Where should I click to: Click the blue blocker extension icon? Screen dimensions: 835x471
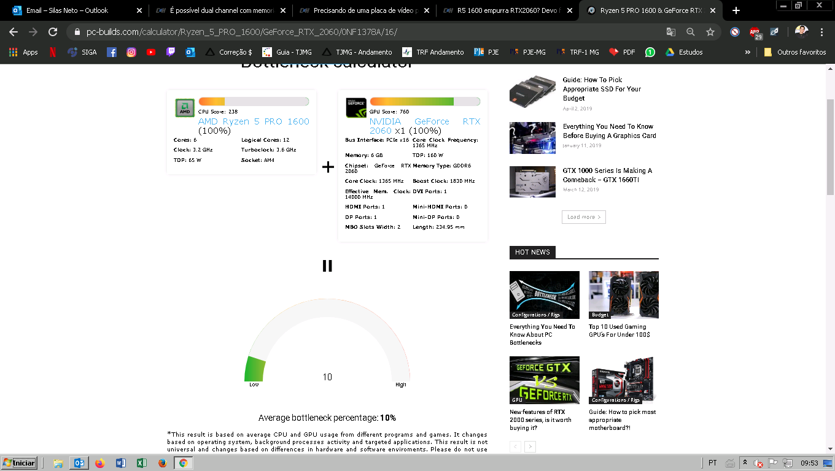point(735,32)
